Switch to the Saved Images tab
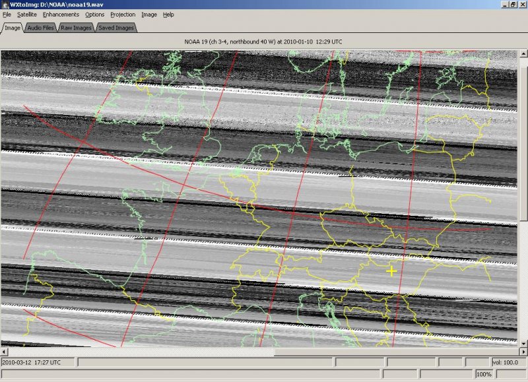528x382 pixels. pyautogui.click(x=116, y=28)
